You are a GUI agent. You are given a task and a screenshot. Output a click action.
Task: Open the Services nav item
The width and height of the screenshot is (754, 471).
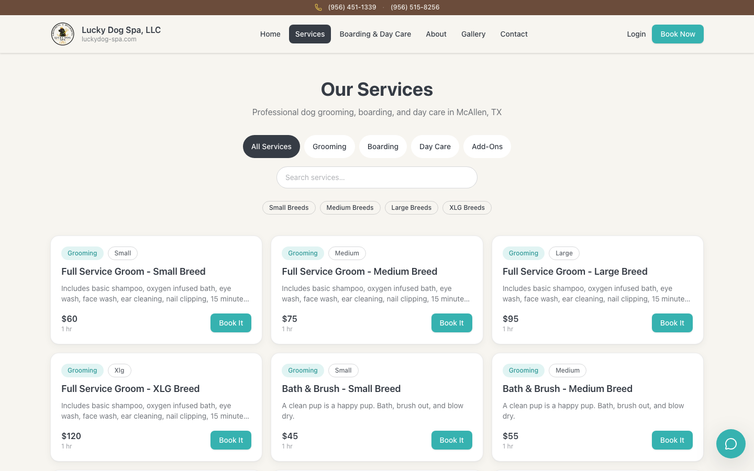[310, 34]
